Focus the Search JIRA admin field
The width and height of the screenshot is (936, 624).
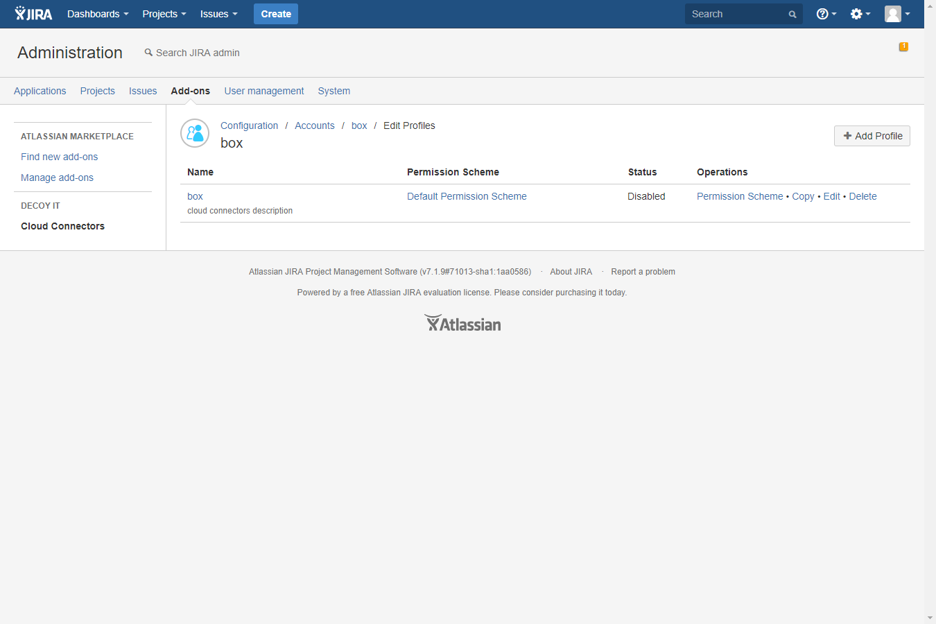tap(198, 53)
